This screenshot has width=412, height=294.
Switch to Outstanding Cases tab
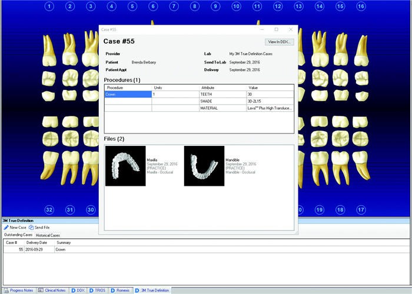pos(18,235)
